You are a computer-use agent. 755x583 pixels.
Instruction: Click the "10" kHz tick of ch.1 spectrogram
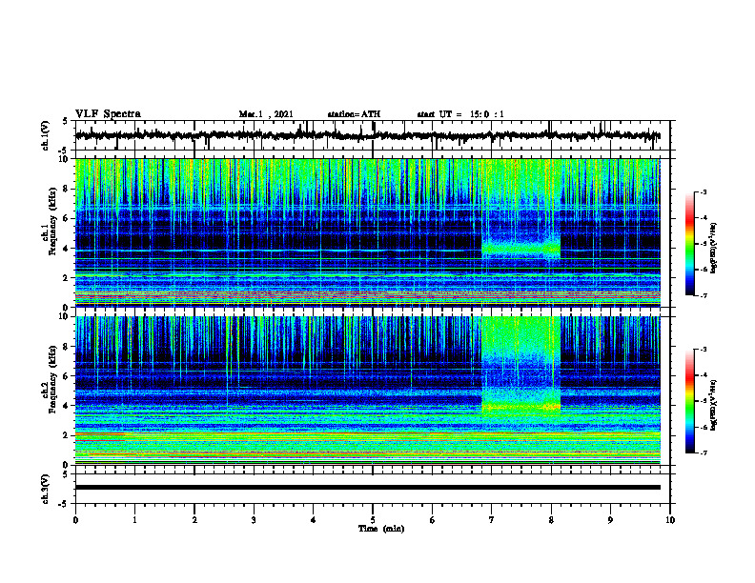coord(65,159)
